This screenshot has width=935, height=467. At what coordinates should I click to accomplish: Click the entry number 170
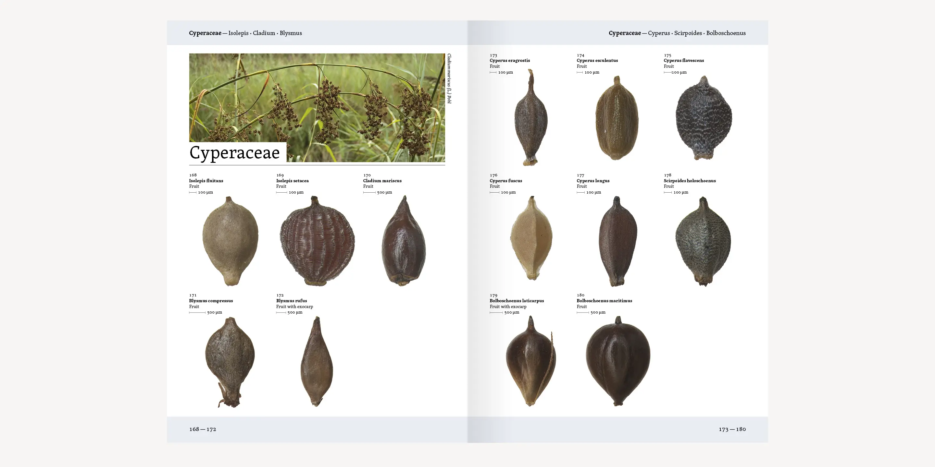367,175
